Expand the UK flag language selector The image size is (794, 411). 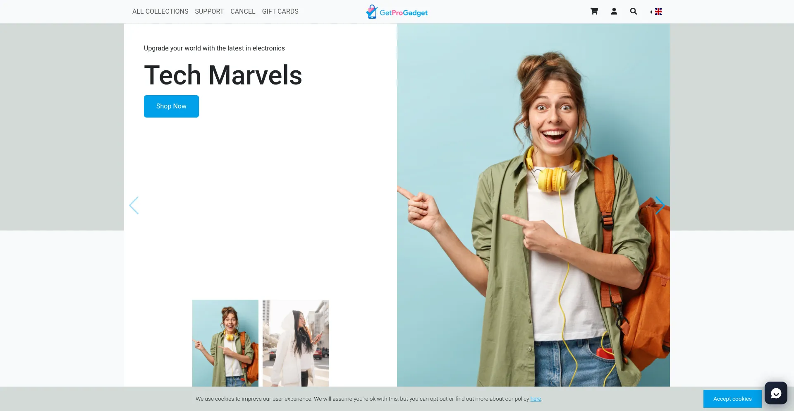657,12
